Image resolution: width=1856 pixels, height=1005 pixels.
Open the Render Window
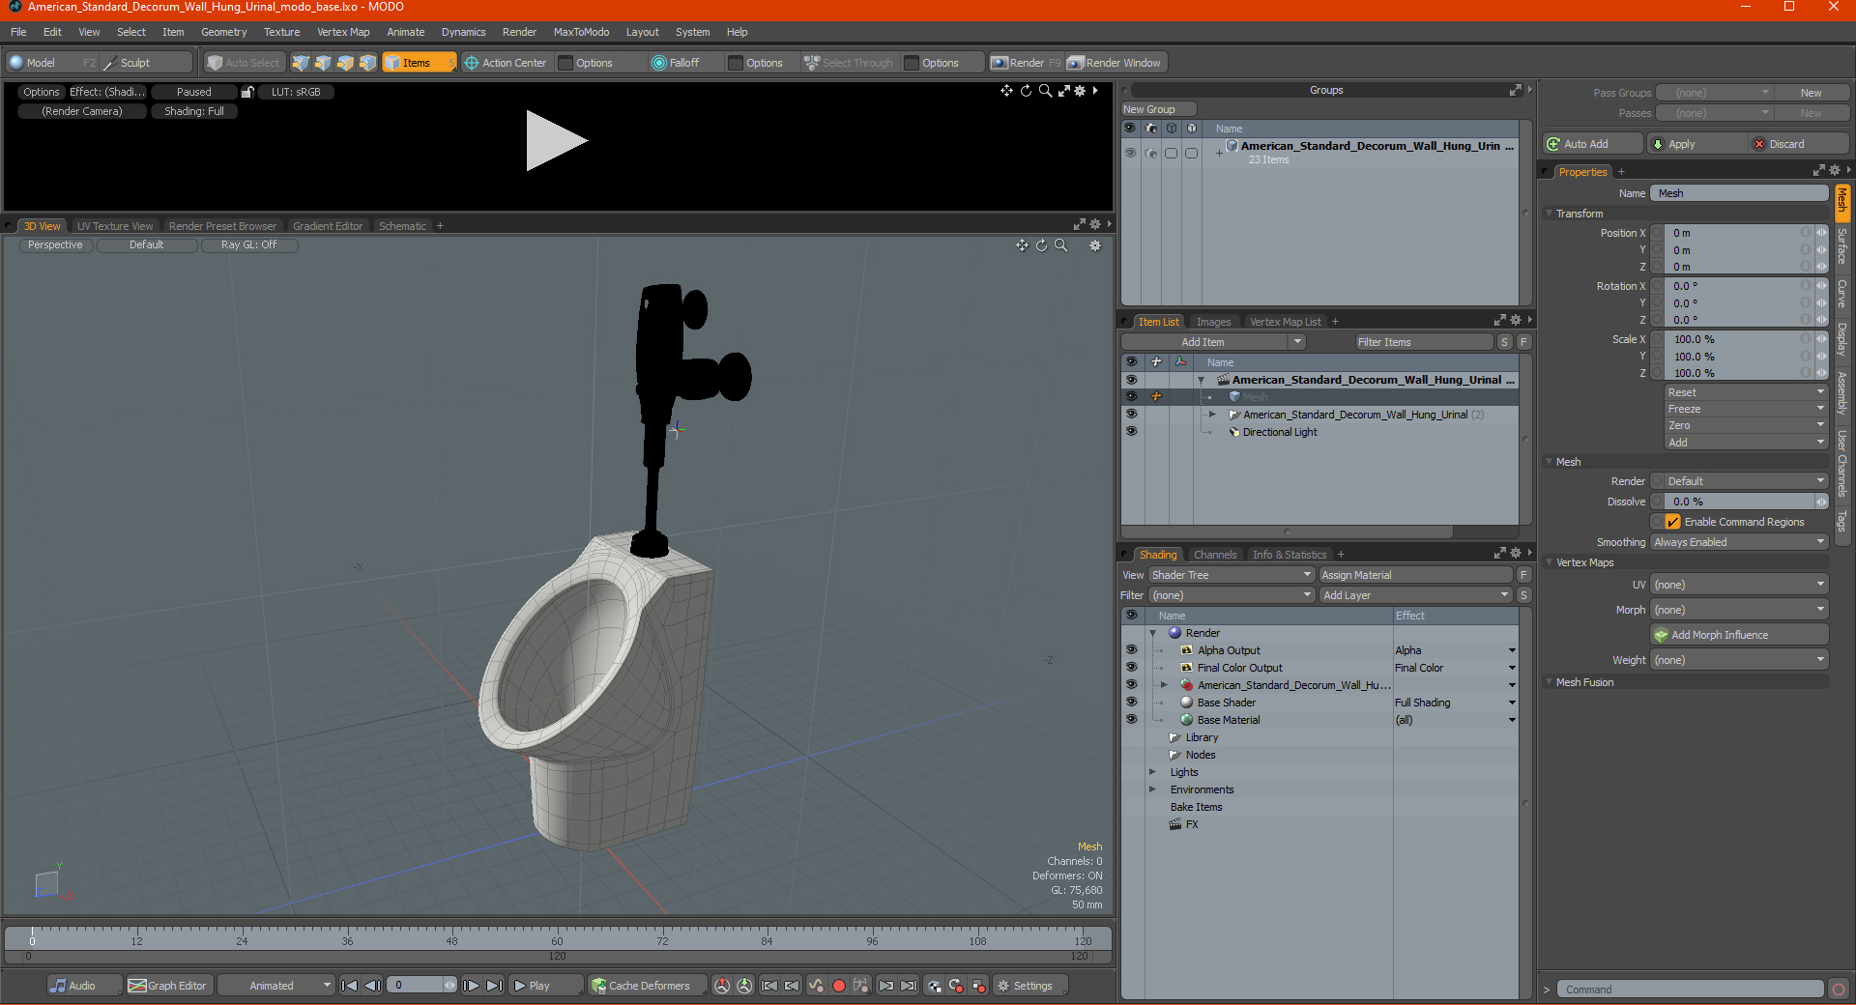pyautogui.click(x=1115, y=63)
